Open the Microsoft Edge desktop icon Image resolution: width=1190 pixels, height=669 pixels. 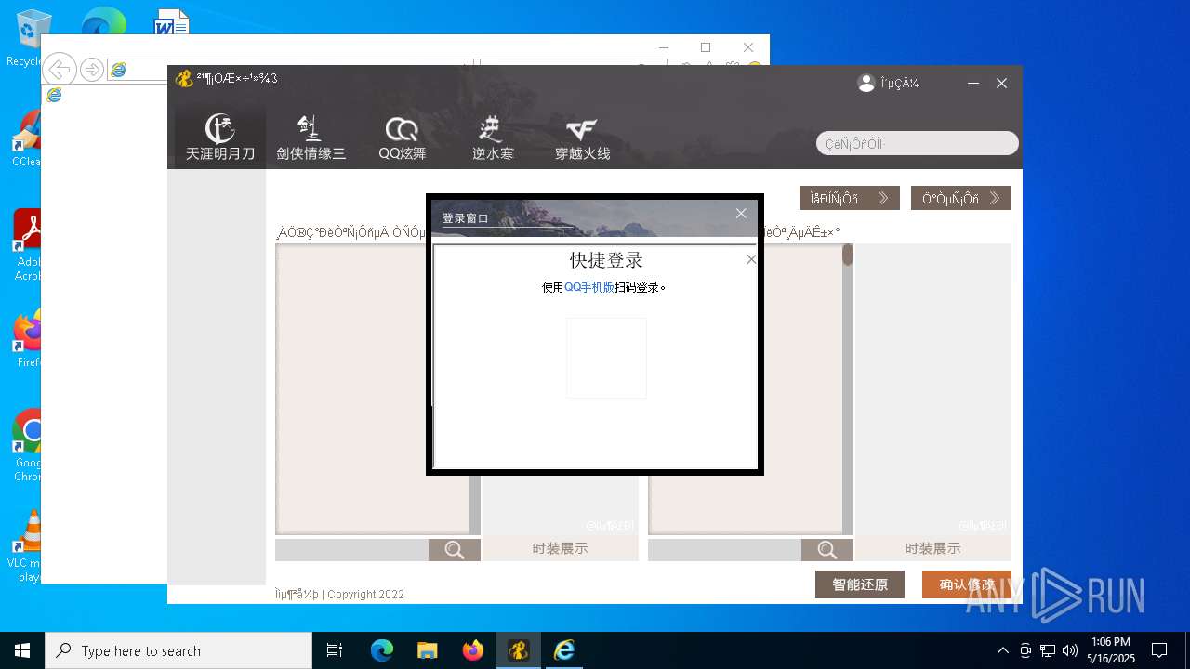click(x=103, y=22)
